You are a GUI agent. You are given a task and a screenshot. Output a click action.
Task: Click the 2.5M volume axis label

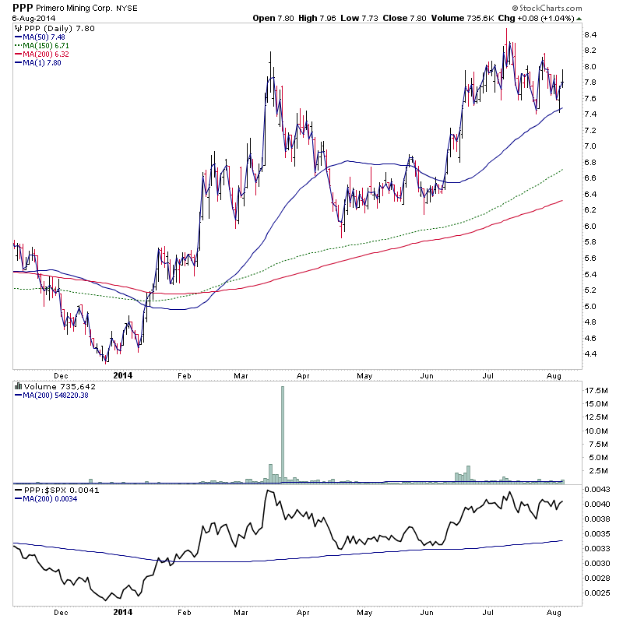[x=598, y=471]
